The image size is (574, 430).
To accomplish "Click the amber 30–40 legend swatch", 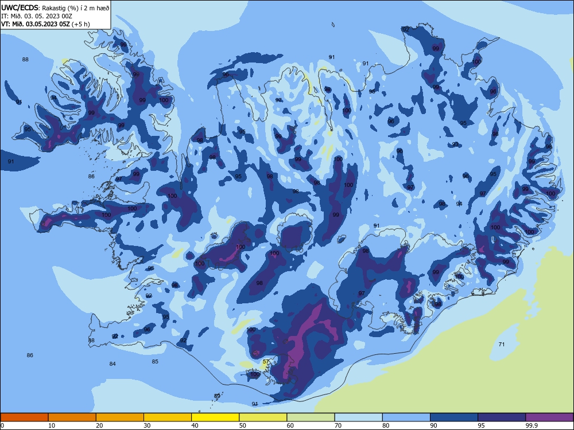I will [168, 417].
